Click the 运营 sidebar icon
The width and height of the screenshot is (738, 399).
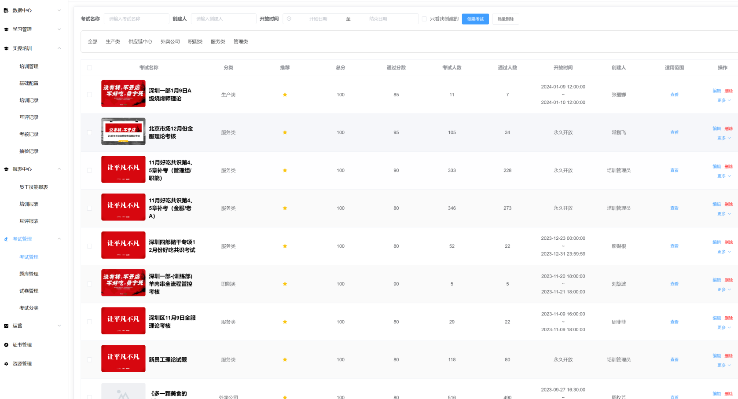(x=6, y=326)
